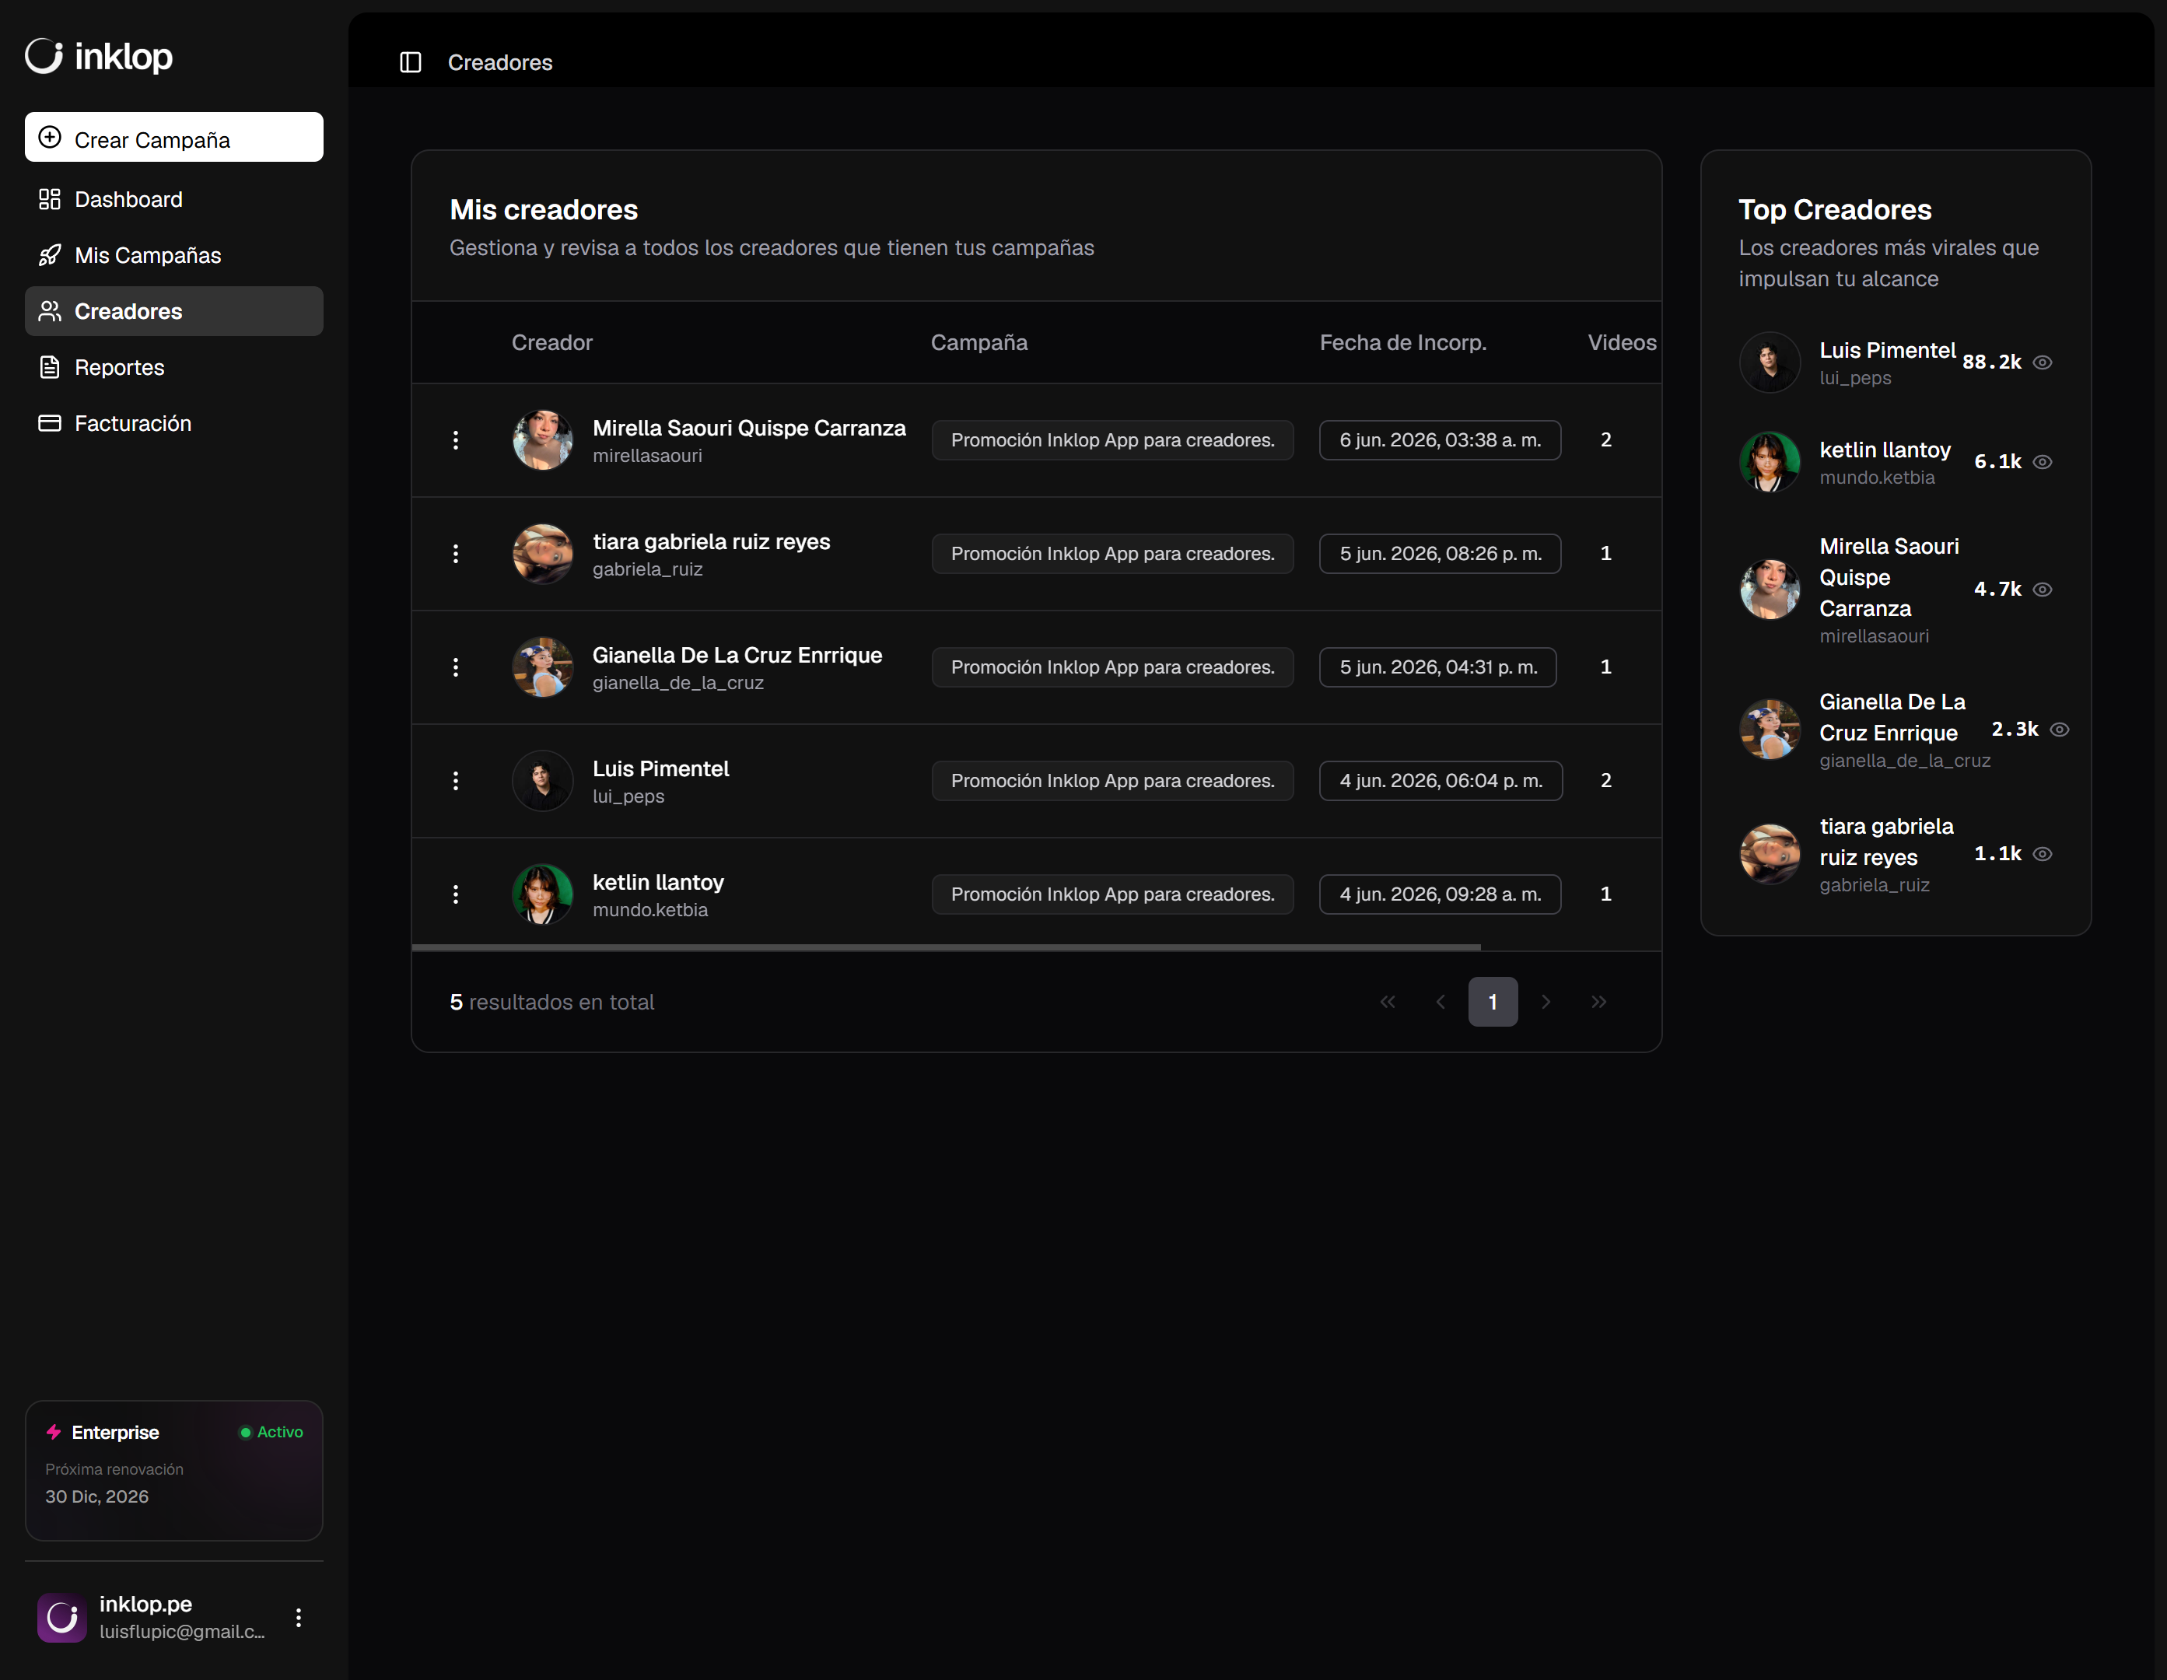Open row options for ketlin llantoy

pos(456,894)
